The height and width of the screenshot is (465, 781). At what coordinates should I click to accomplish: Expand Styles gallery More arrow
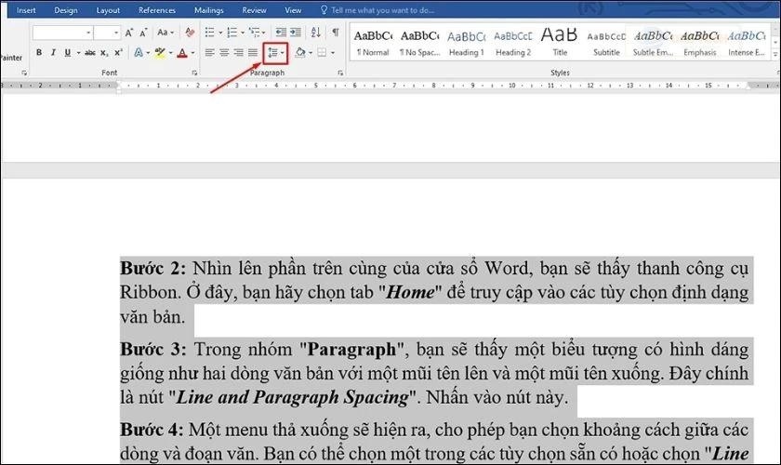pyautogui.click(x=775, y=54)
